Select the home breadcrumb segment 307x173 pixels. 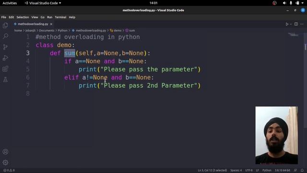pyautogui.click(x=18, y=30)
